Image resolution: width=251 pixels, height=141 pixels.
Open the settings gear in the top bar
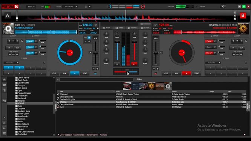coord(223,6)
